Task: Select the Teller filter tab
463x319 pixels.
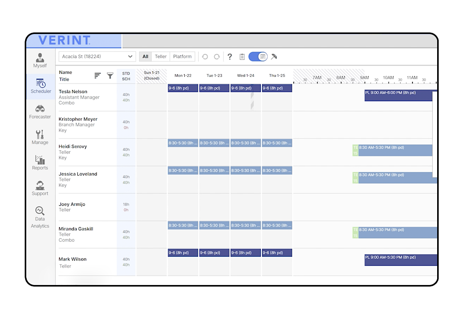Action: 161,56
